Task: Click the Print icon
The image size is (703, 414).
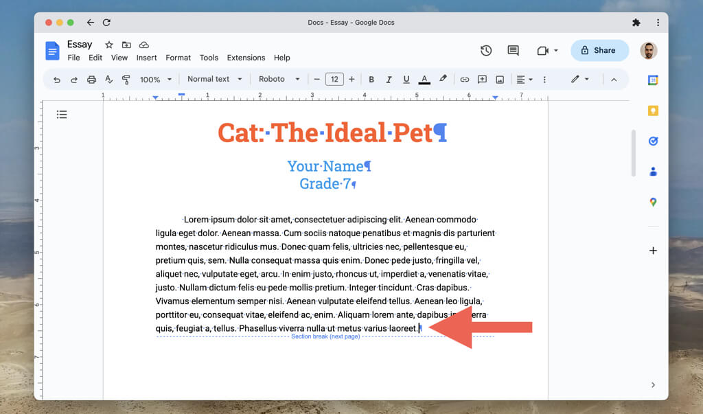Action: pyautogui.click(x=91, y=80)
